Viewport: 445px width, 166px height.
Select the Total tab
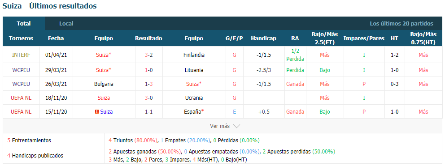pyautogui.click(x=24, y=24)
